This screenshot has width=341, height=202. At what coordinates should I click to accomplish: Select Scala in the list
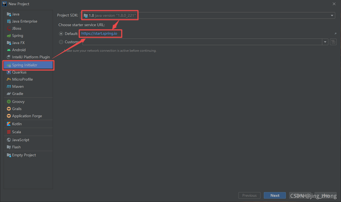pyautogui.click(x=28, y=132)
